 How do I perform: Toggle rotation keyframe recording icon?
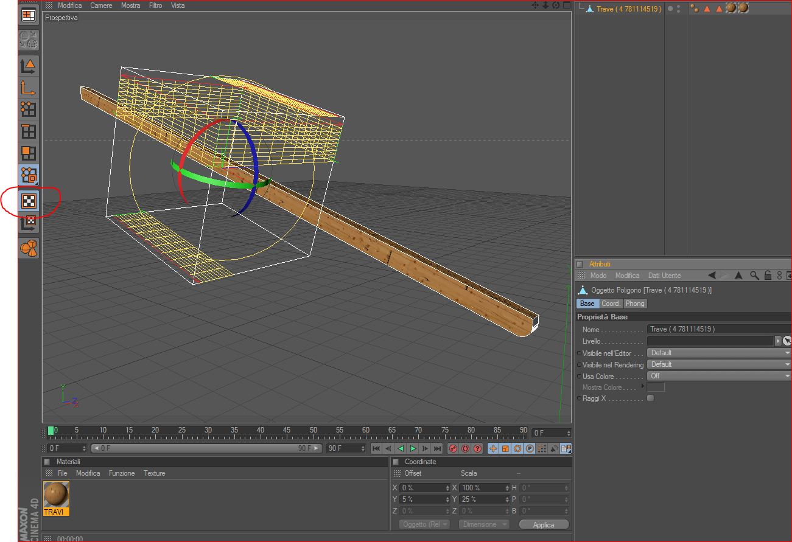517,448
